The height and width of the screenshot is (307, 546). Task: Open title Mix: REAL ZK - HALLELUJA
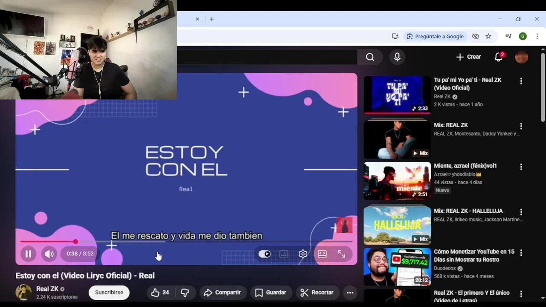tap(468, 211)
